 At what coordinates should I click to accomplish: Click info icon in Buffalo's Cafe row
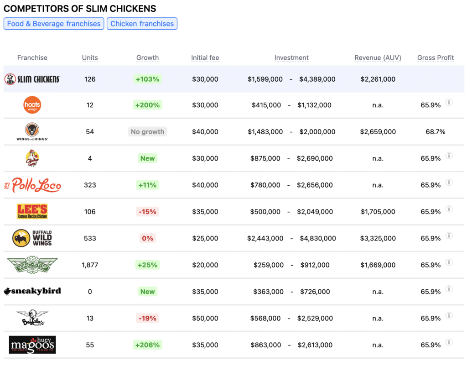[x=449, y=315]
